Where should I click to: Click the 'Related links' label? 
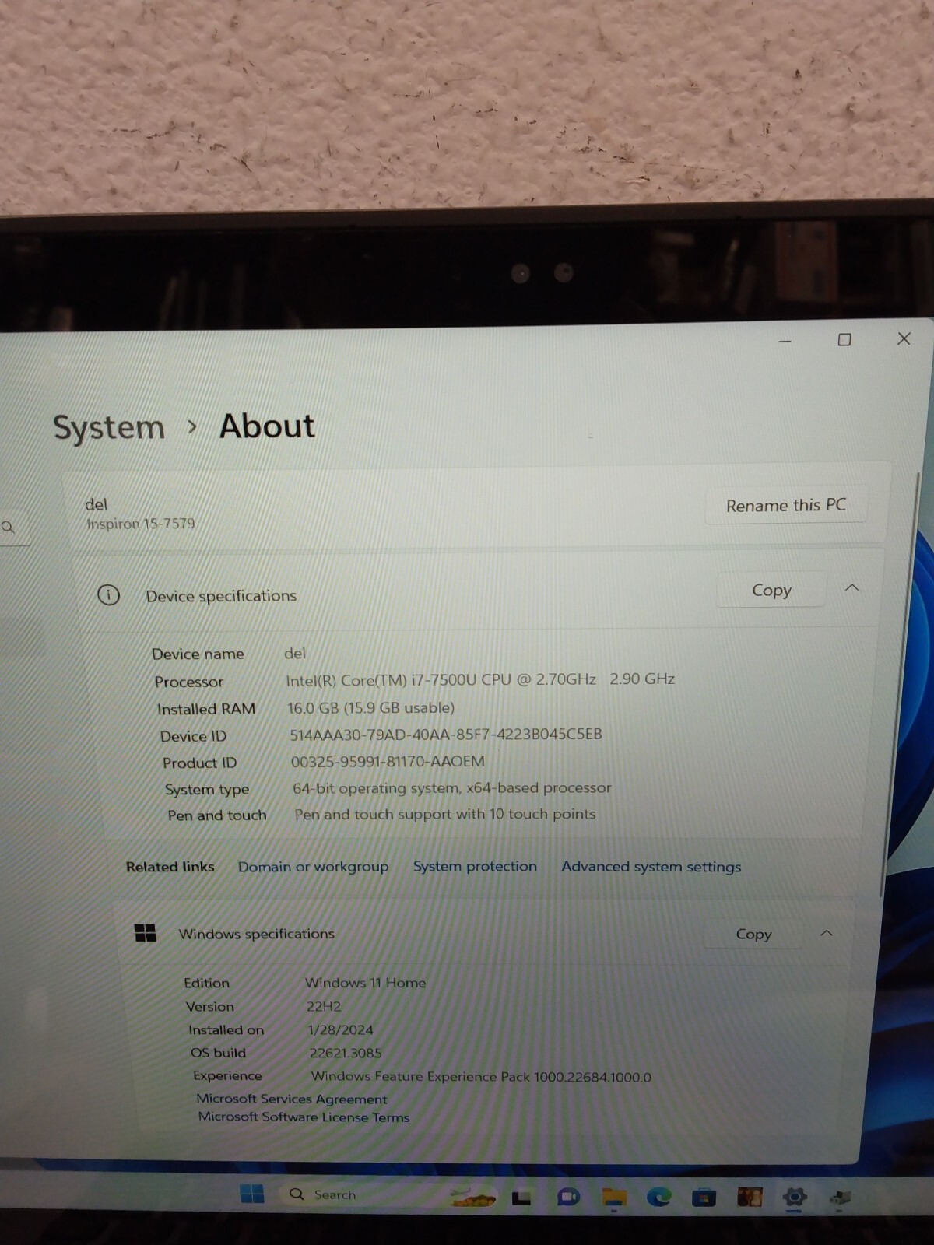[170, 867]
